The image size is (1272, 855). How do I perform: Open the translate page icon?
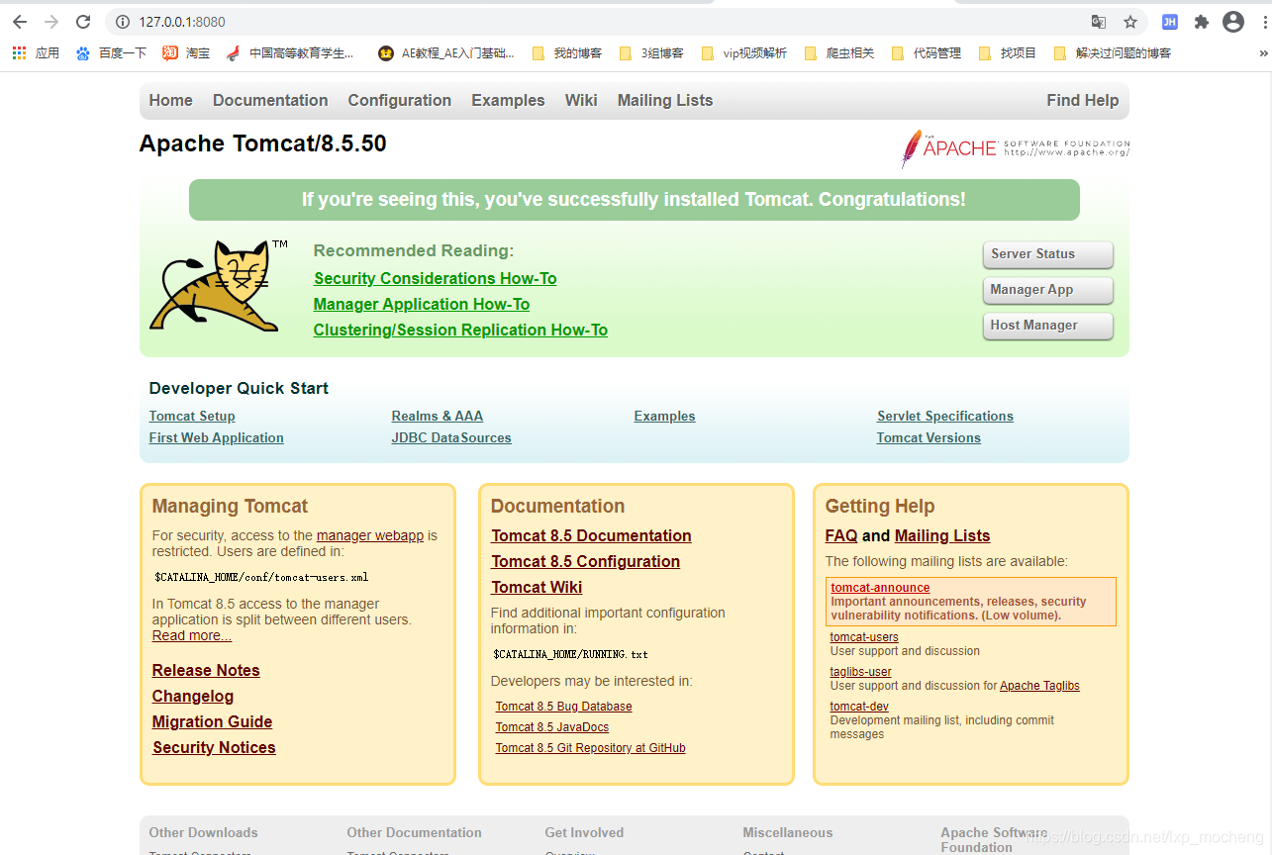point(1099,22)
